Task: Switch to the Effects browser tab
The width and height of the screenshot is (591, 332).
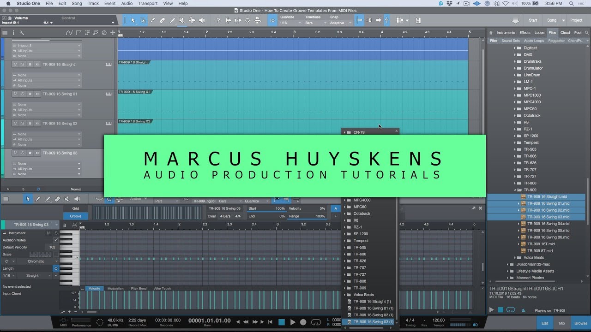Action: (525, 33)
